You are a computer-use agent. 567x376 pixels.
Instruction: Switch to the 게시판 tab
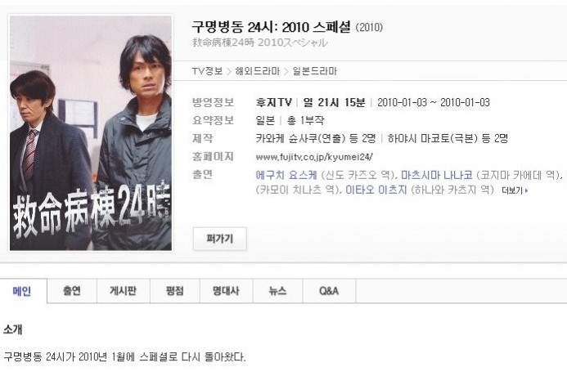(x=124, y=291)
